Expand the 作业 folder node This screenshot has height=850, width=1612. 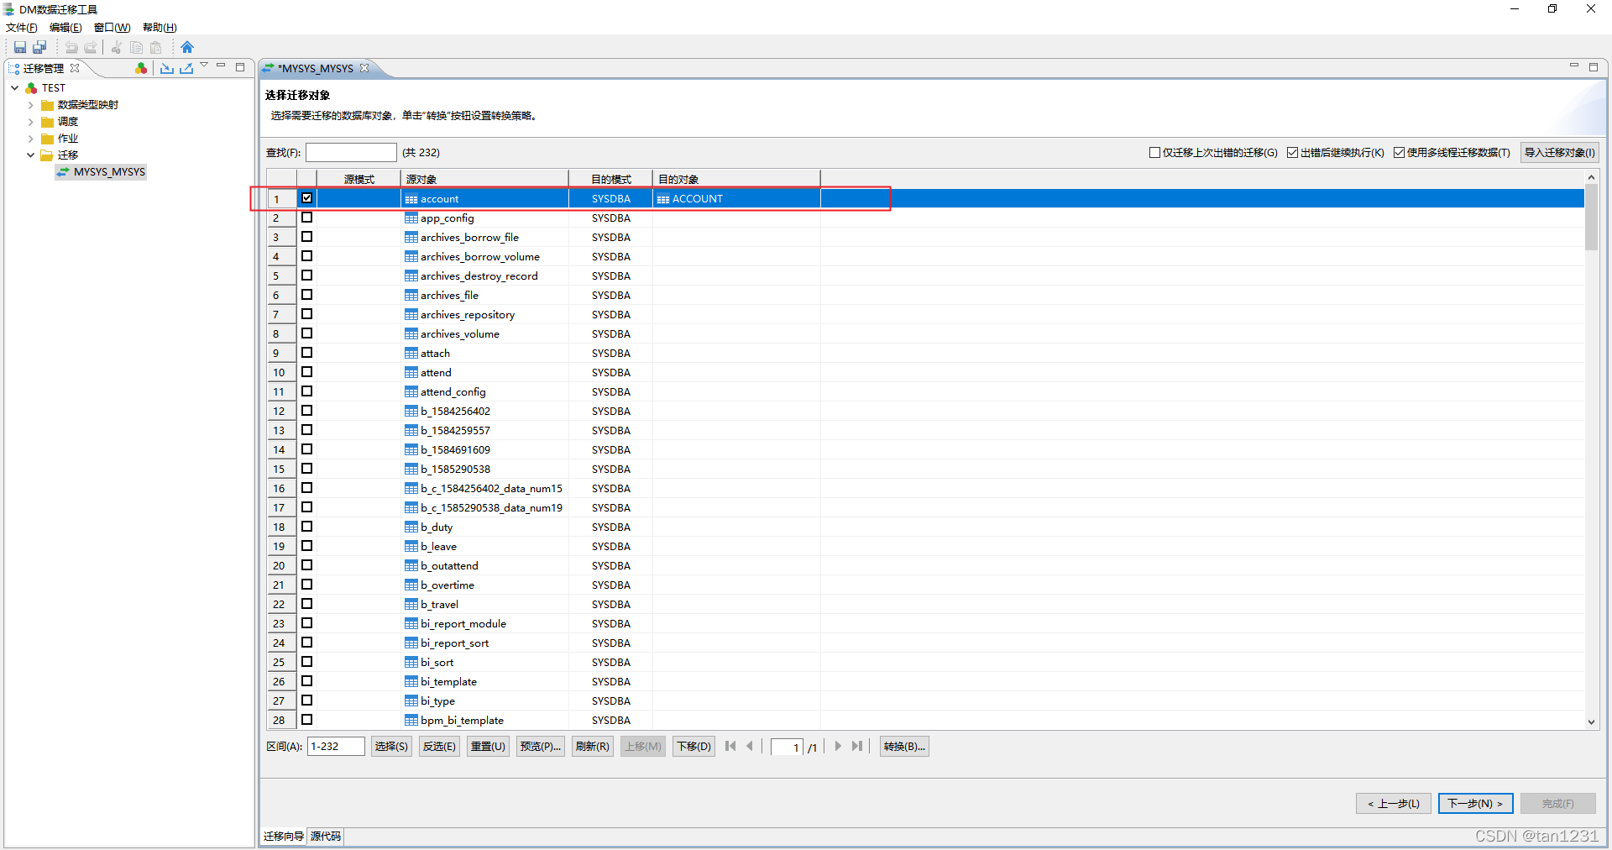tap(31, 139)
